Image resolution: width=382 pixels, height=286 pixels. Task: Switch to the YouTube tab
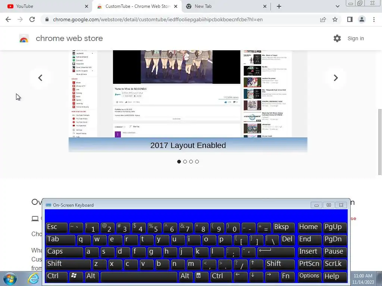coord(46,6)
